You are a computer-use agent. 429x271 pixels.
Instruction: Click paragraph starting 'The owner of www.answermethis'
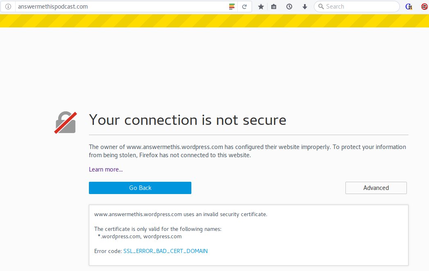pyautogui.click(x=247, y=151)
